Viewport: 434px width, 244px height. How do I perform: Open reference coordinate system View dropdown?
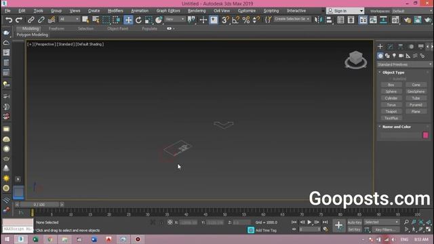[175, 19]
